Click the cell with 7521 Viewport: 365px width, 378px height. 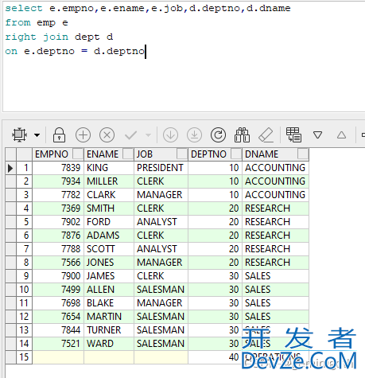click(58, 344)
